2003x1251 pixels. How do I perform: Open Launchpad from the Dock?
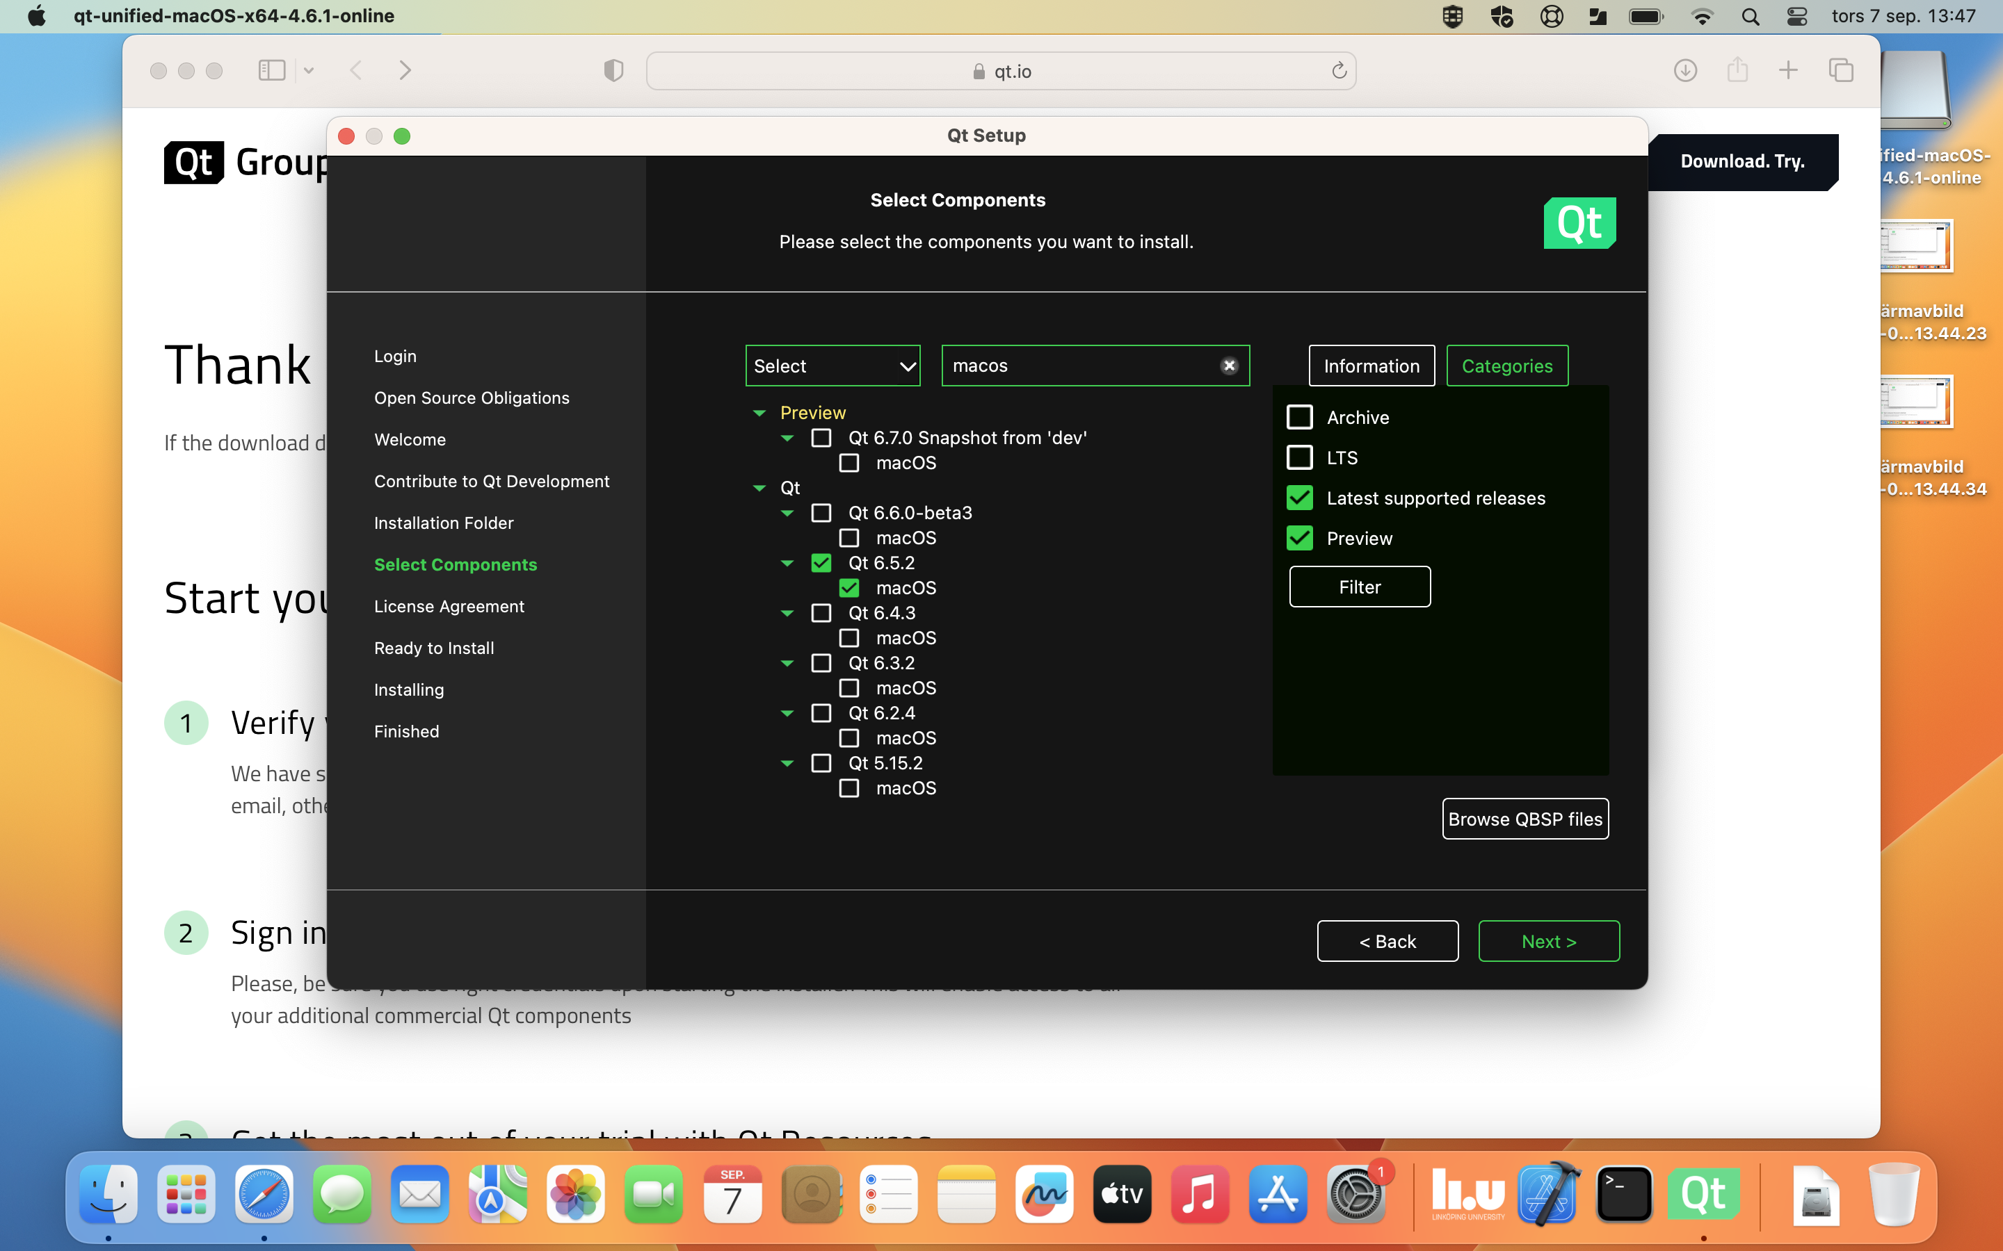point(186,1193)
